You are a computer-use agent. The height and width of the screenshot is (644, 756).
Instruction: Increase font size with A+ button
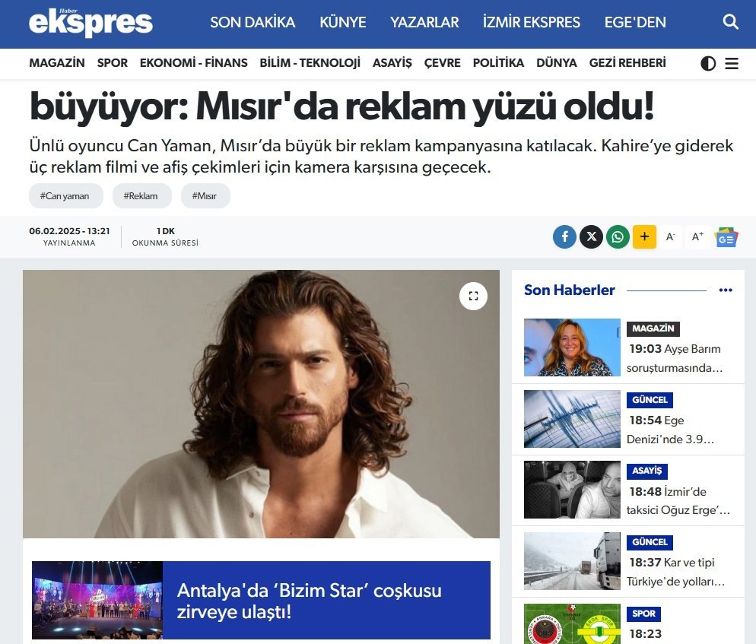coord(697,236)
